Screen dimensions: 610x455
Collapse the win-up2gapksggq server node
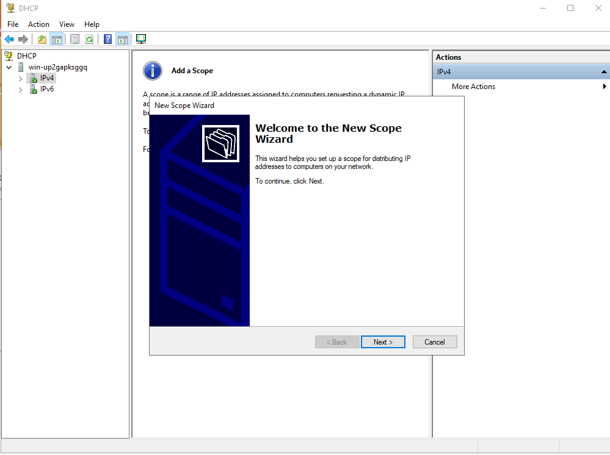9,67
